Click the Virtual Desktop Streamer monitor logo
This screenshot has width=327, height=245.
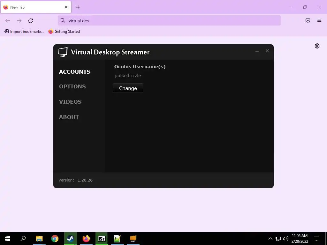[x=63, y=52]
